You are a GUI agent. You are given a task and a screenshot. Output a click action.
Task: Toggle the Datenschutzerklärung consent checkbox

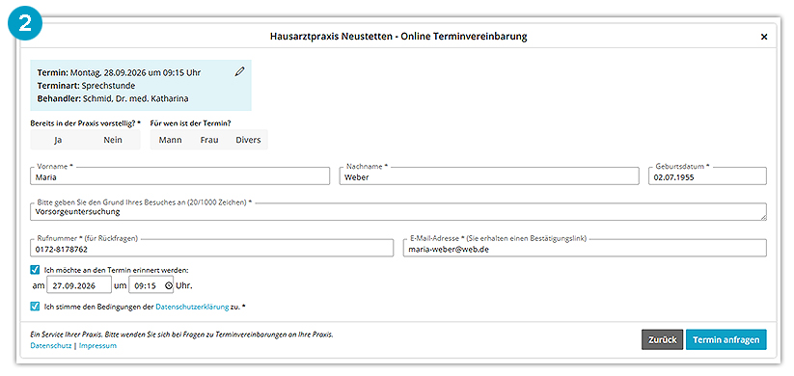point(35,307)
